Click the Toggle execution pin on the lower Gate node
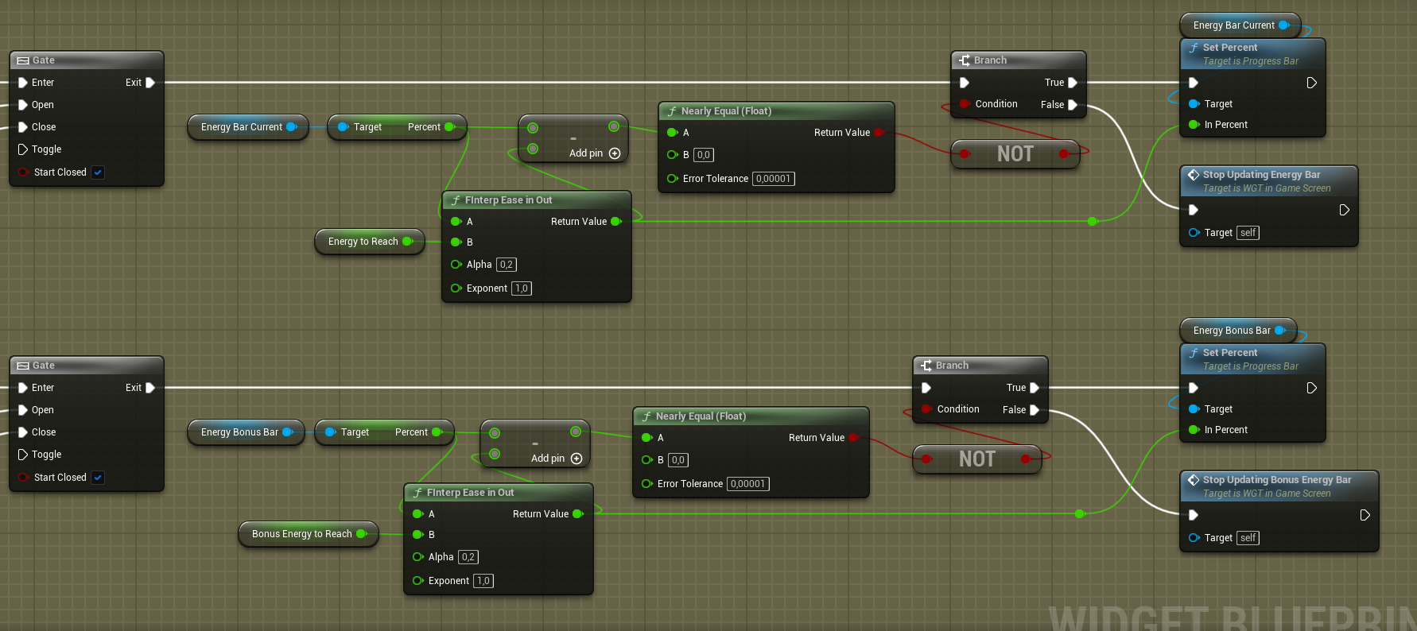Viewport: 1417px width, 631px height. [23, 455]
